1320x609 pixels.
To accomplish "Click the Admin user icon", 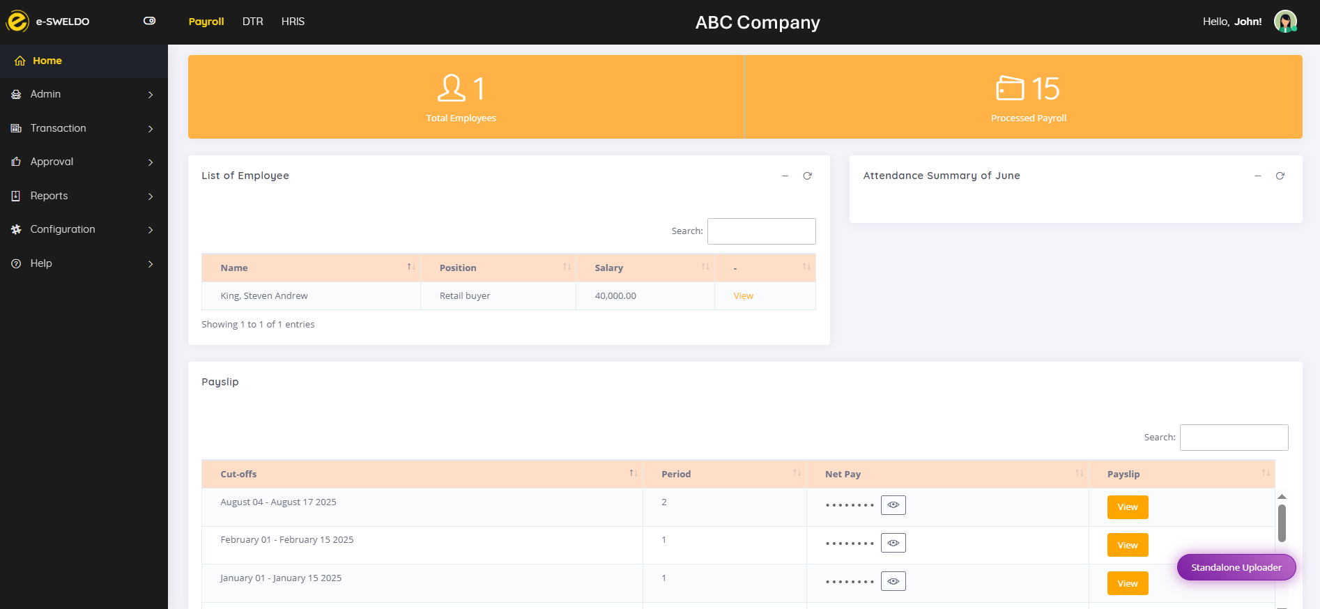I will [16, 94].
